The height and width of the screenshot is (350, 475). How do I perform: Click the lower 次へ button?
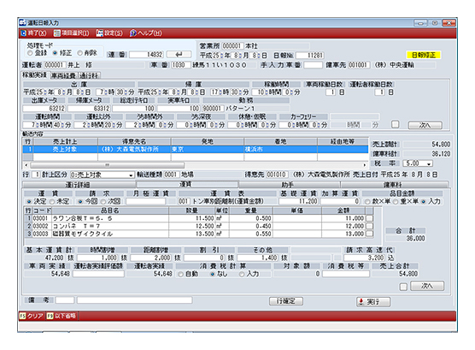pos(427,286)
